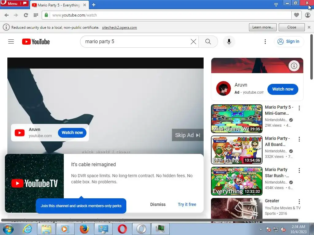Click the page vertical scrollbar

tap(312, 57)
